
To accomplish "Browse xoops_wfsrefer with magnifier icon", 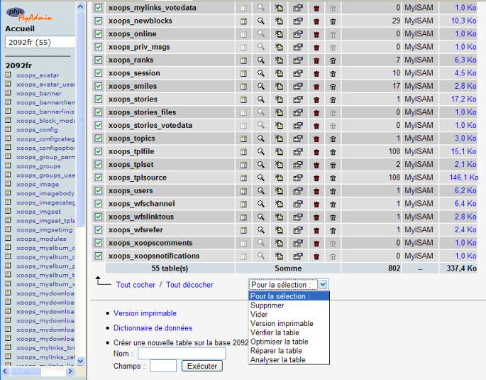I will [x=261, y=230].
